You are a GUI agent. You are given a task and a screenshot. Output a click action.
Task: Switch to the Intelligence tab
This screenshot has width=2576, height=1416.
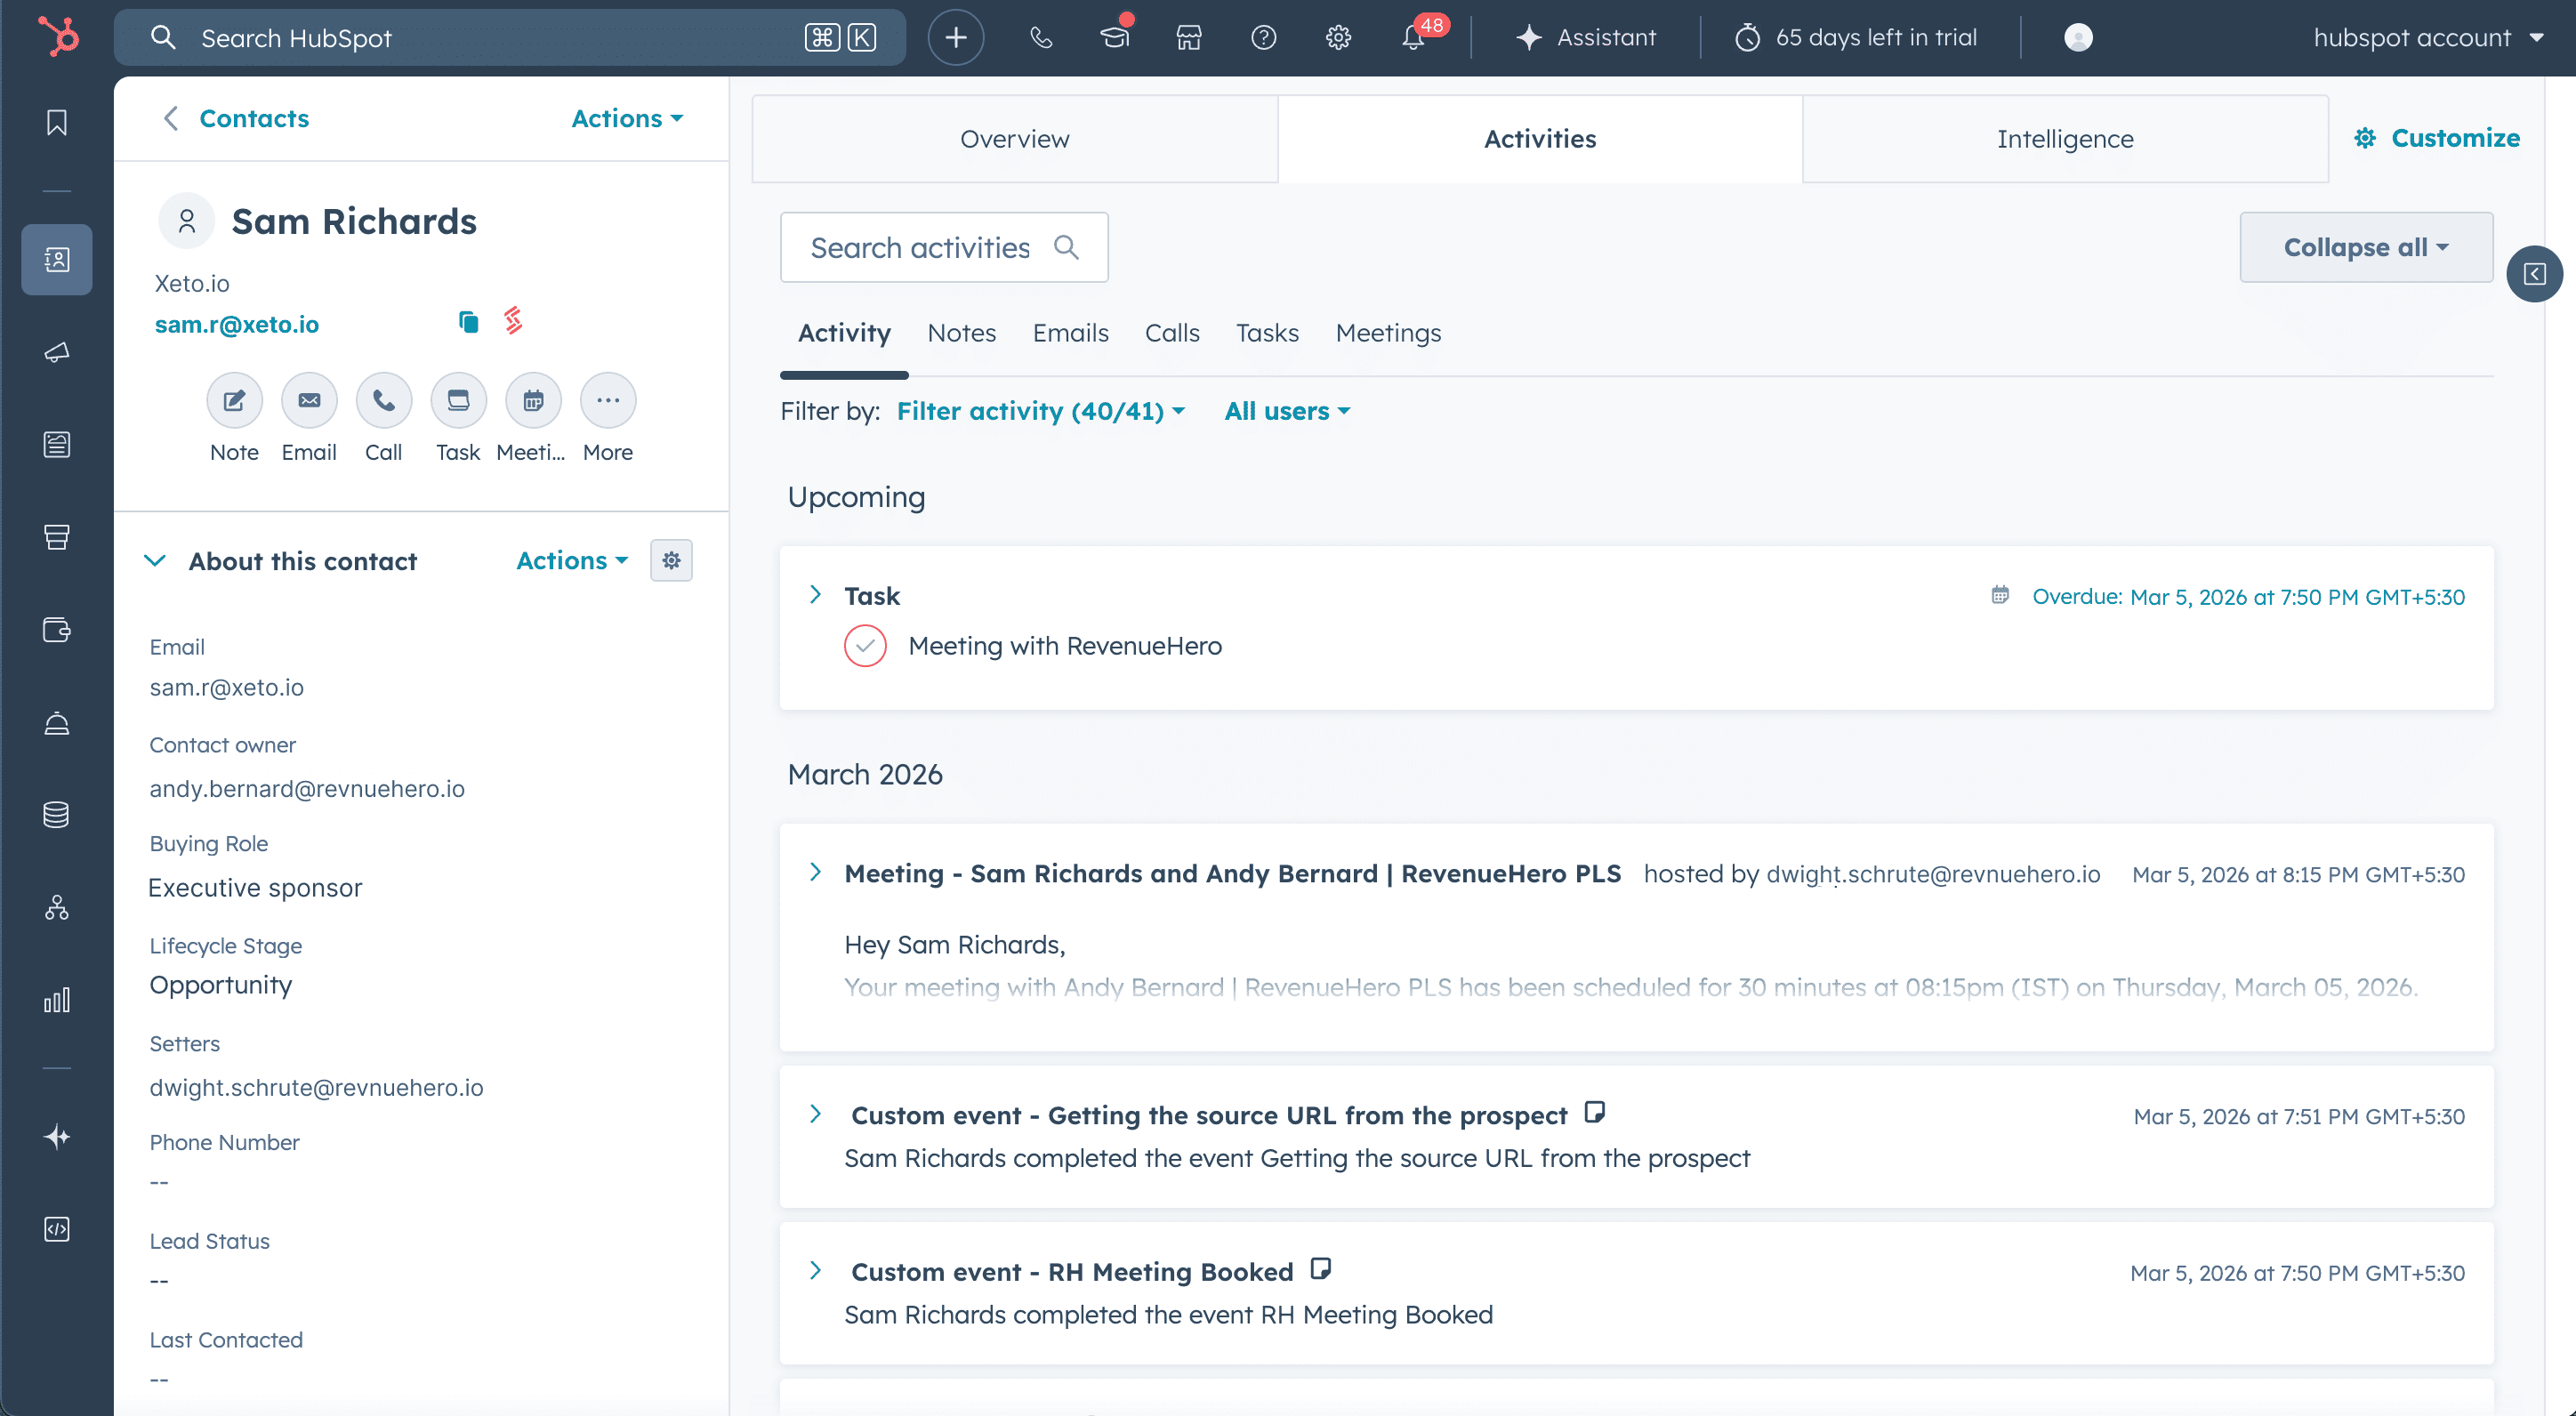2064,139
